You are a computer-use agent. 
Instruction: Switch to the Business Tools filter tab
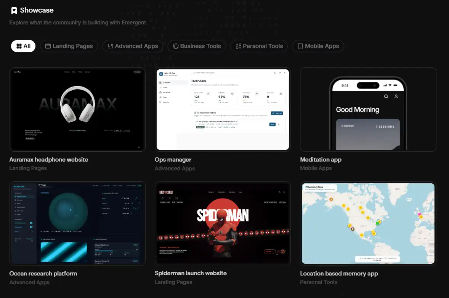click(x=197, y=46)
